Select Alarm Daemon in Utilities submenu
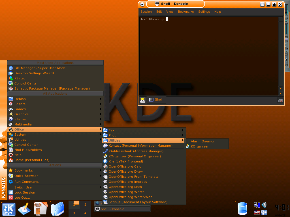290x217 pixels. pos(207,141)
